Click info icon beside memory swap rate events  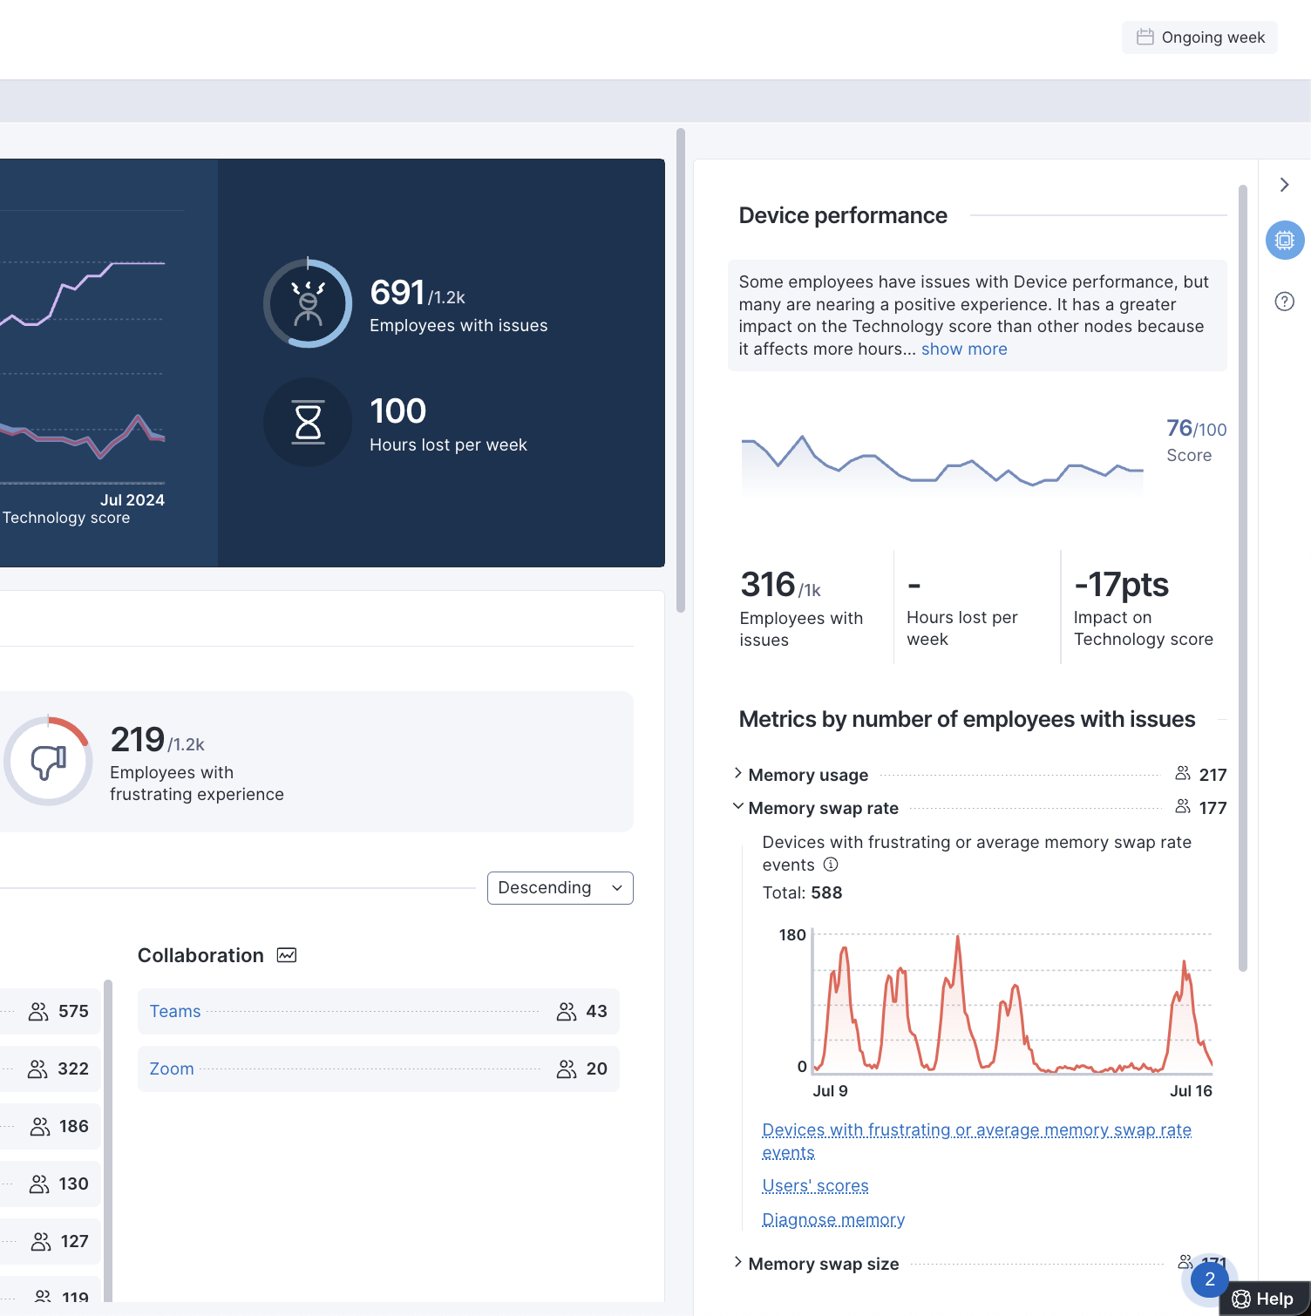[831, 865]
